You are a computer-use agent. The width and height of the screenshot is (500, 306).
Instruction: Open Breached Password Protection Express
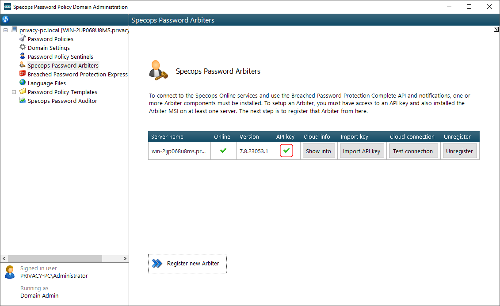coord(77,74)
